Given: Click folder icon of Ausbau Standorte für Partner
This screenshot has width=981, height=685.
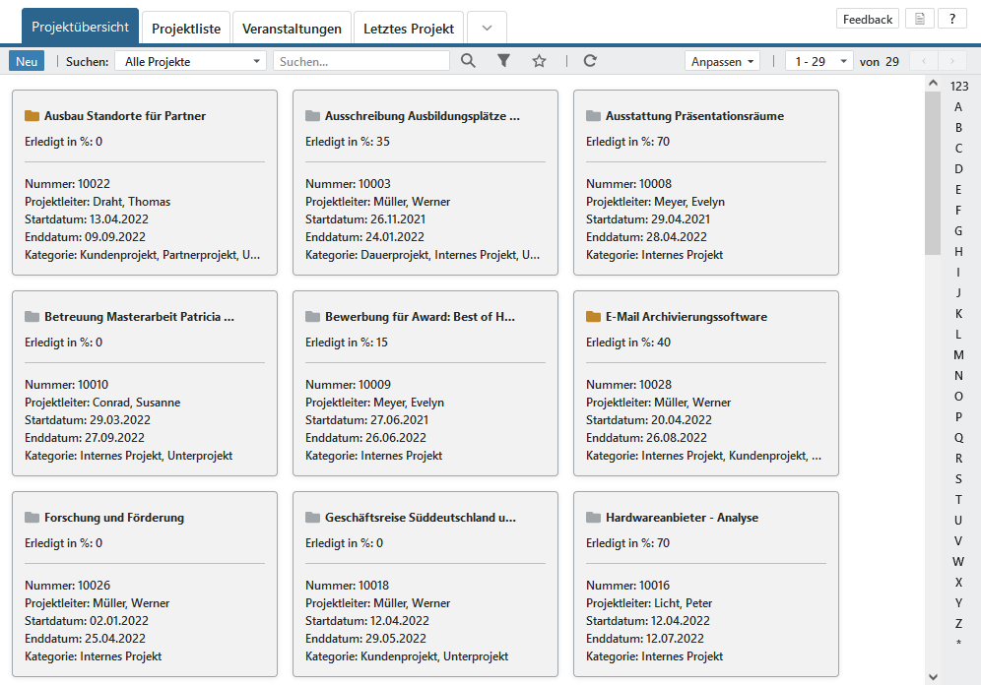Looking at the screenshot, I should coord(32,116).
